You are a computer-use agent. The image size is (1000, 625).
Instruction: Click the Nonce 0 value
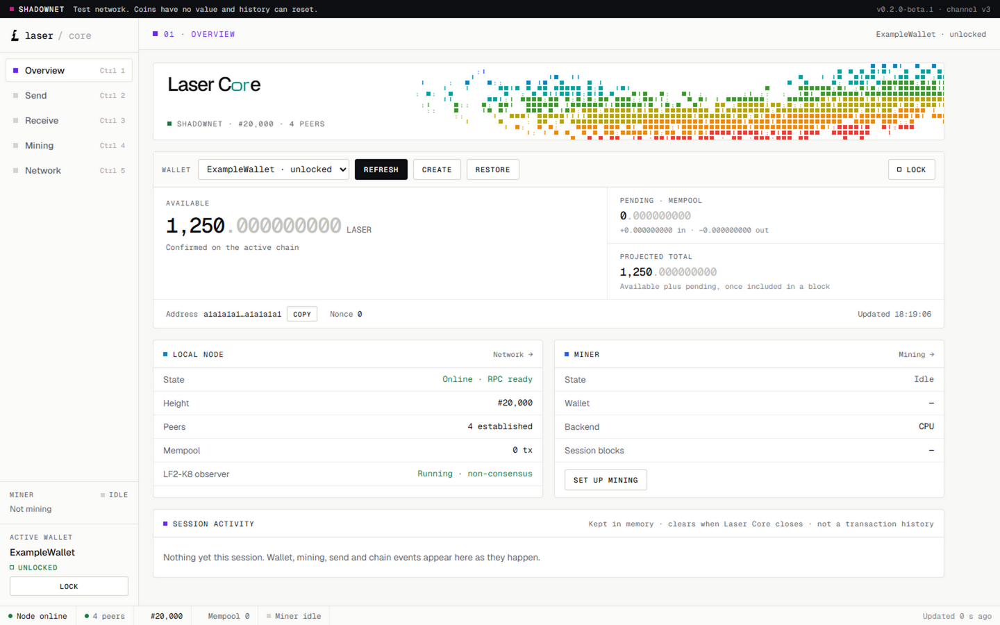tap(346, 314)
